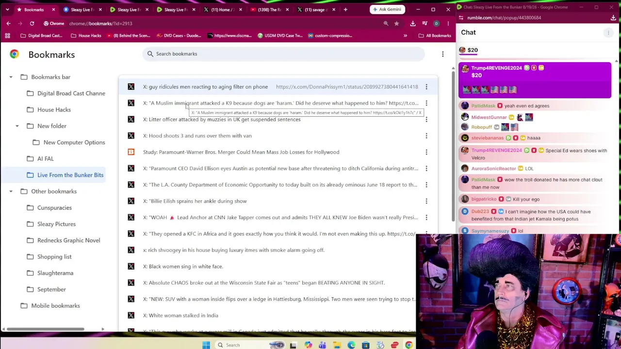
Task: Open more actions for Litter officer bookmark
Action: coord(426,119)
